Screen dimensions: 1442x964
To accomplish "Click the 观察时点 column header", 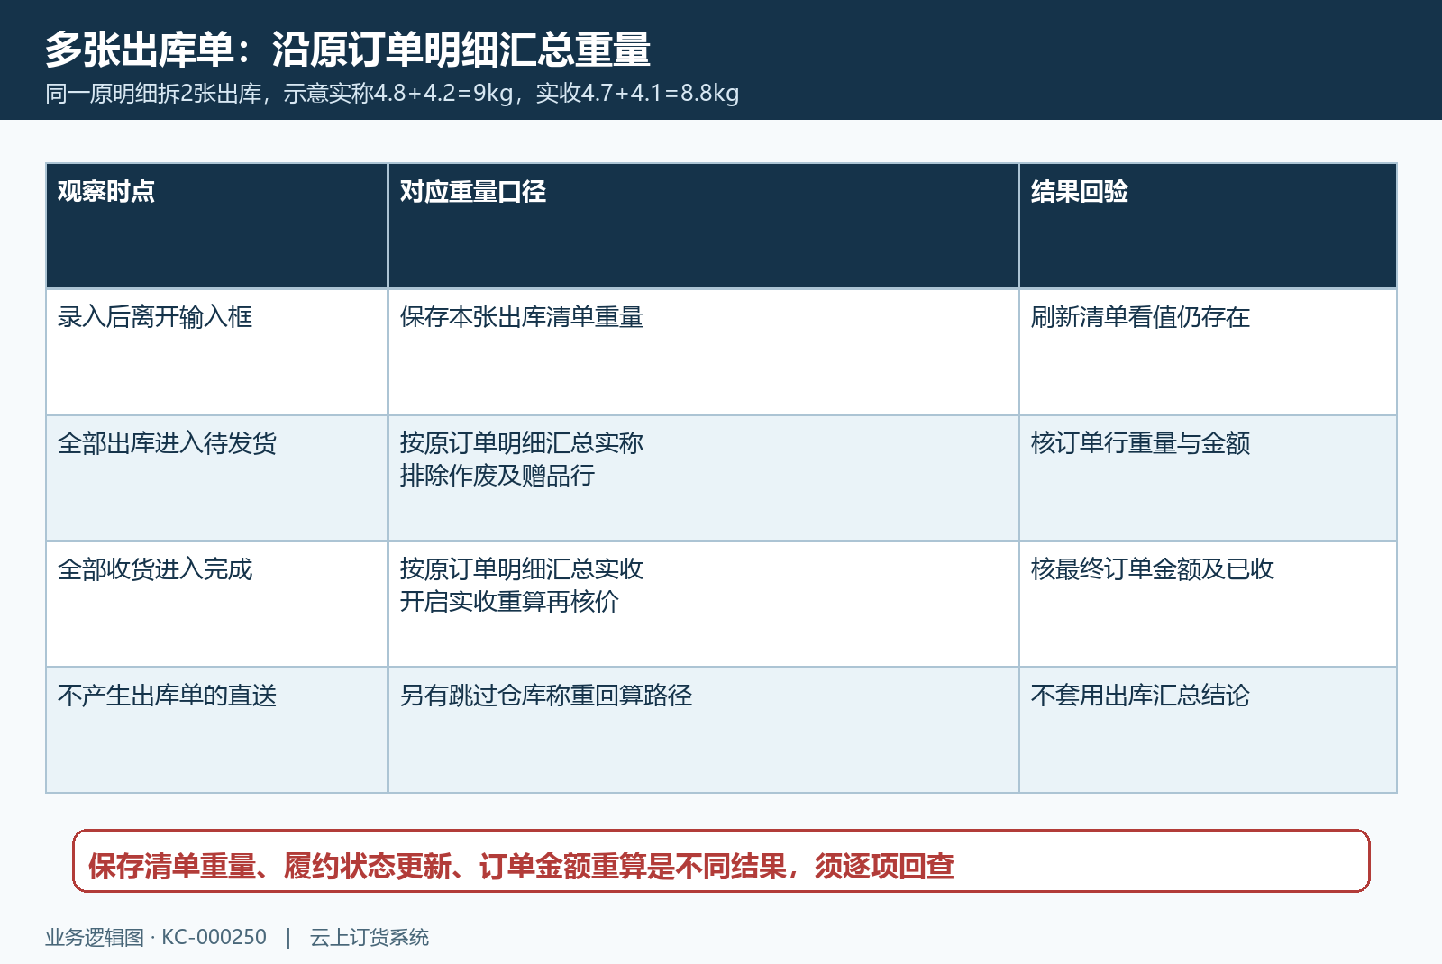I will tap(216, 225).
